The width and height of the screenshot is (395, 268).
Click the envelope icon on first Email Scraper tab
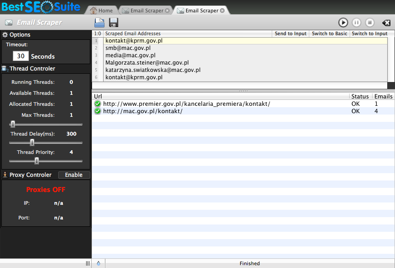click(126, 11)
